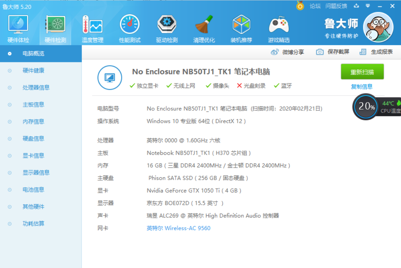Select 硬件检测 hardware detection icon
Viewport: 401px width, 268px height.
tap(55, 29)
